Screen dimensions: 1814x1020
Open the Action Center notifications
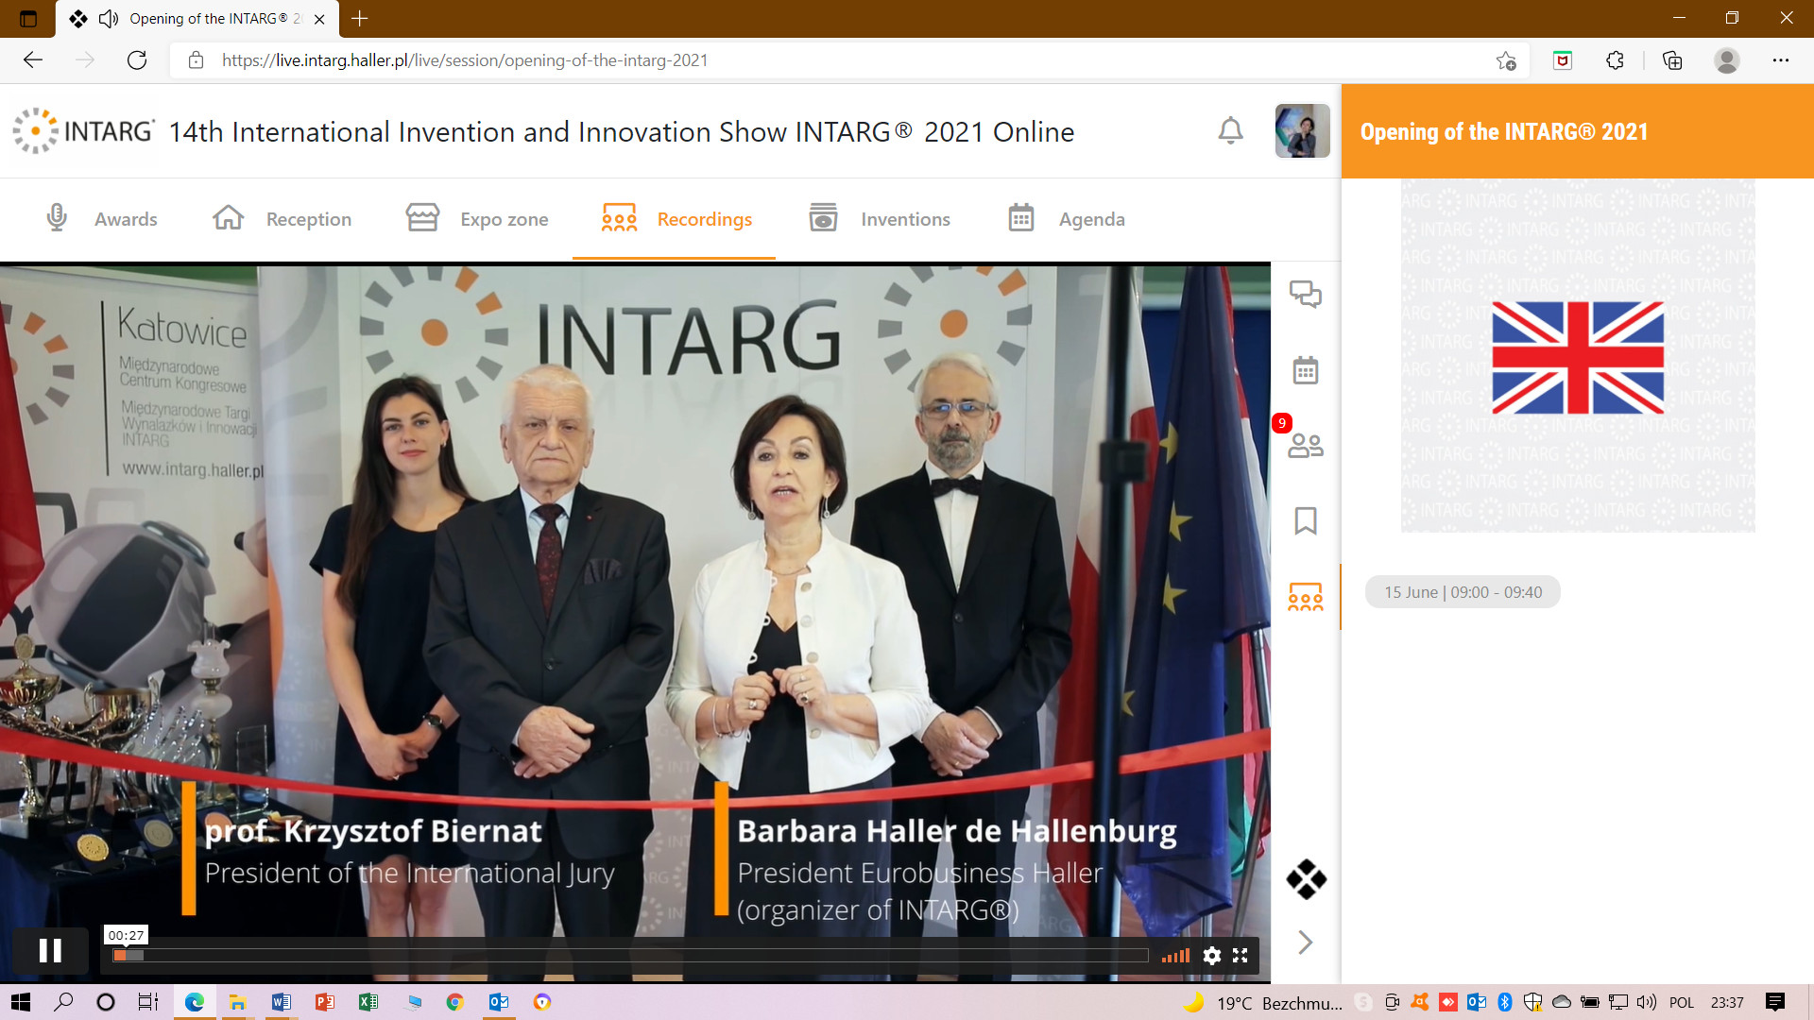(1775, 1002)
